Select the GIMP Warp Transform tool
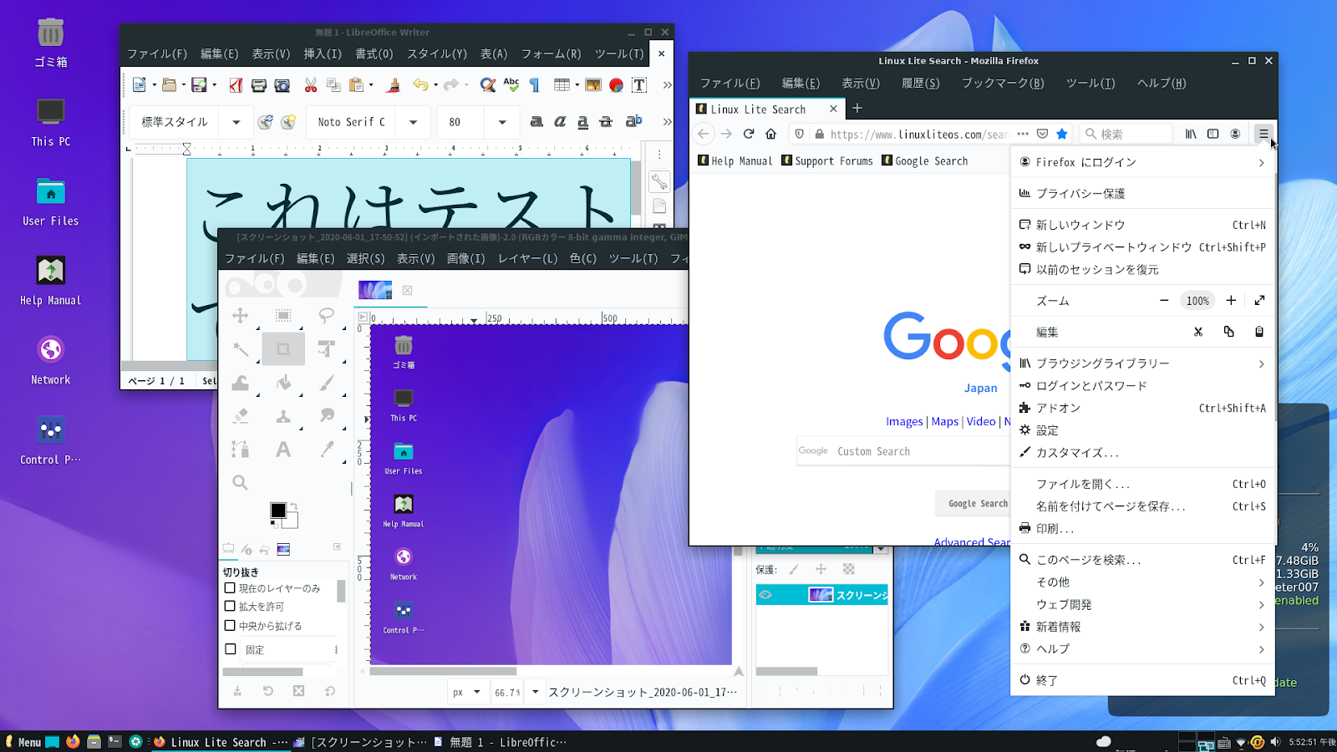 point(241,383)
